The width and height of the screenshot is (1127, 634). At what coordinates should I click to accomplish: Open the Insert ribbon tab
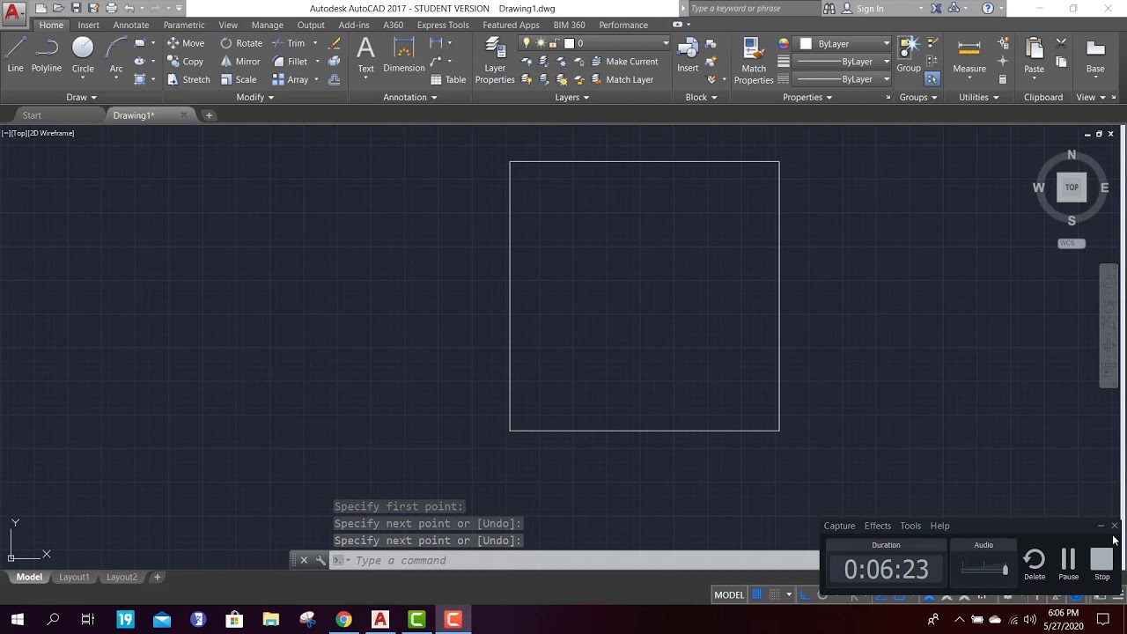(88, 25)
